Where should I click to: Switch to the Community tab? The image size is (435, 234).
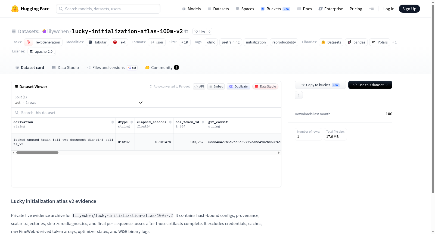[x=162, y=67]
